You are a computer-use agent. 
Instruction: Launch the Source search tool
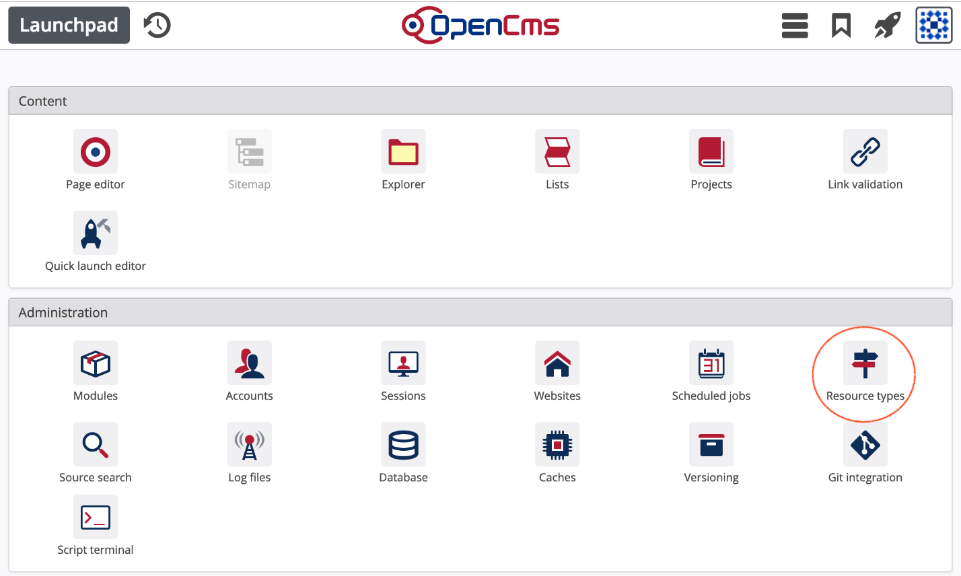(x=96, y=445)
